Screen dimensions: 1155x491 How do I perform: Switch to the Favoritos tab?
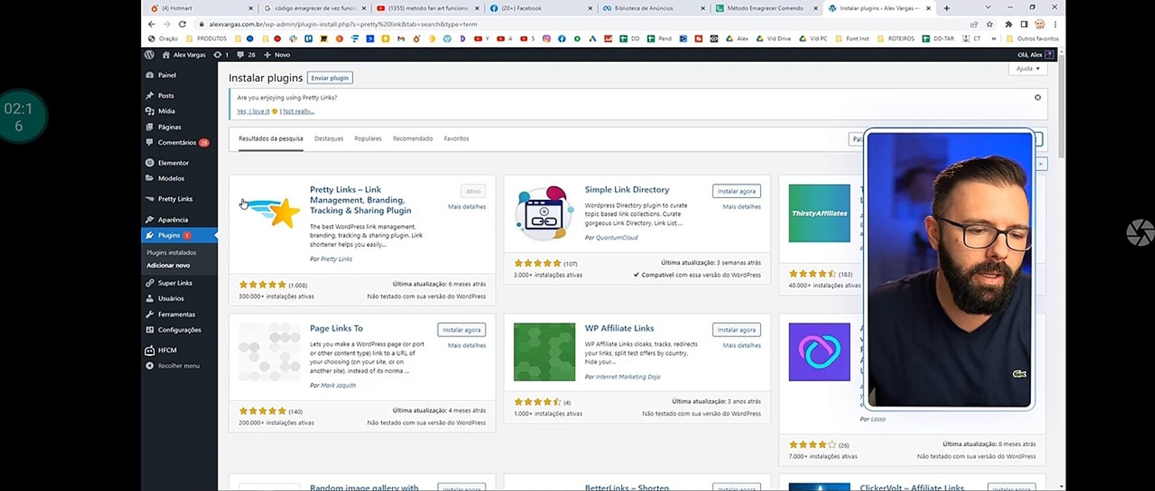tap(456, 138)
